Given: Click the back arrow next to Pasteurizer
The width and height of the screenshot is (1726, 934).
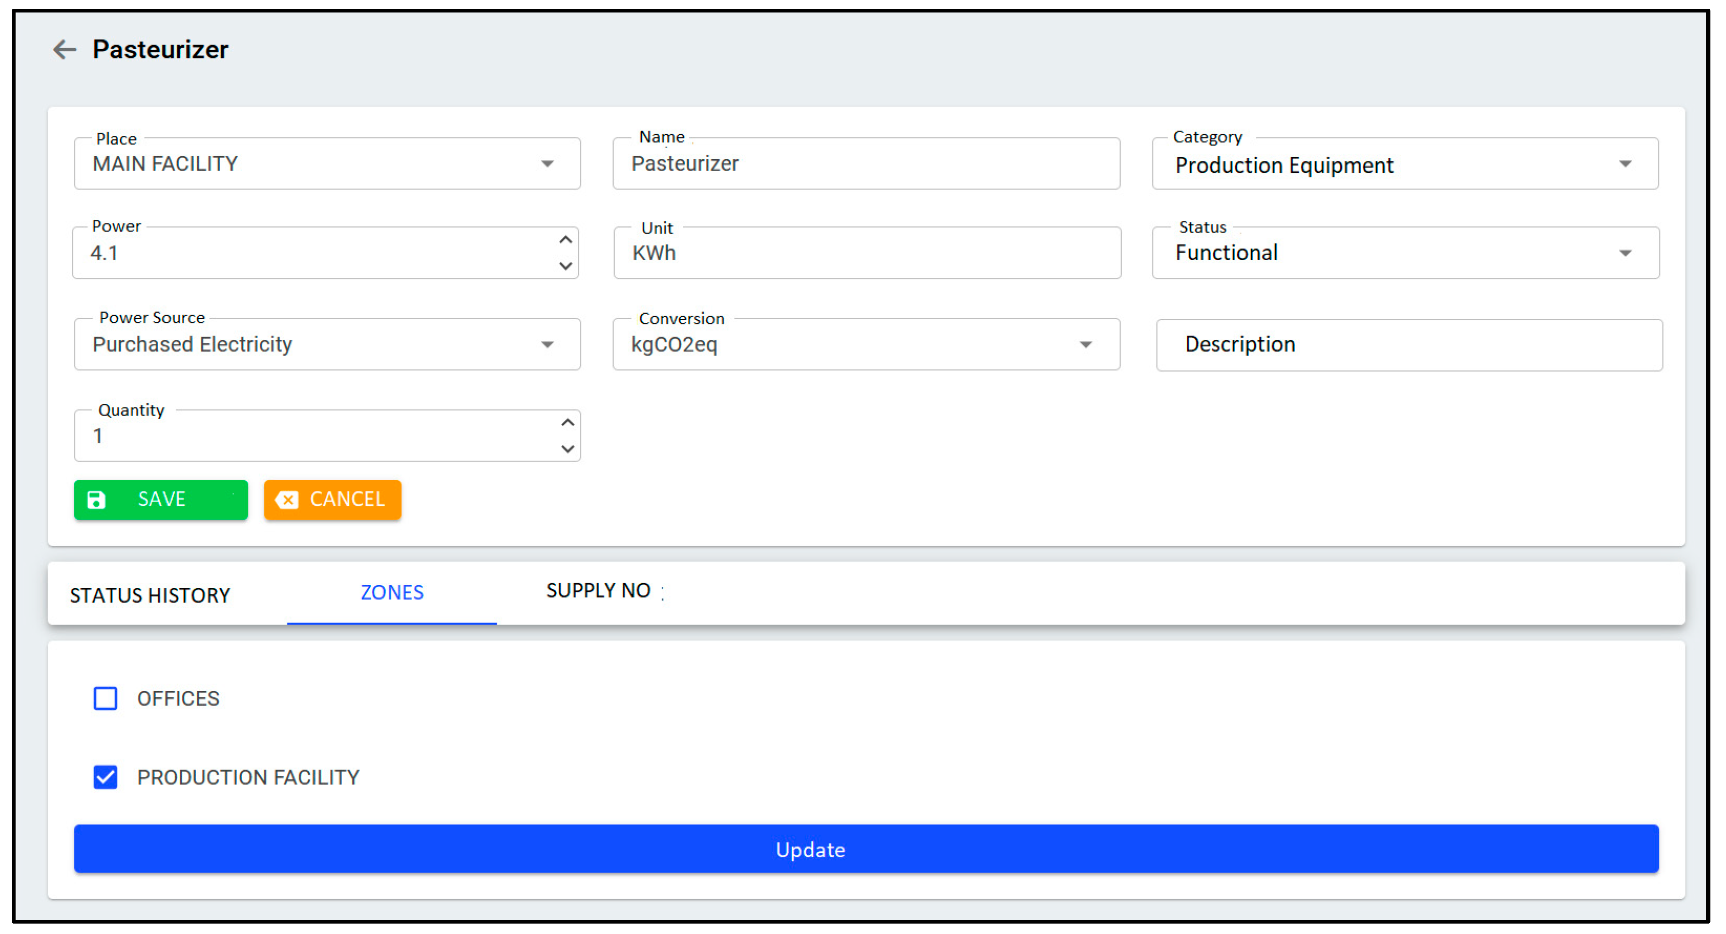Looking at the screenshot, I should (x=65, y=49).
